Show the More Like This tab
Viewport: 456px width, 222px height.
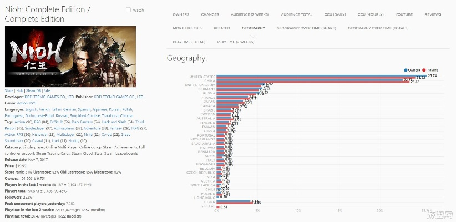pyautogui.click(x=188, y=27)
